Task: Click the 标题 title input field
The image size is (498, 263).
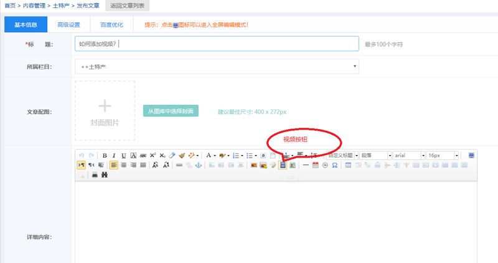Action: [x=217, y=44]
